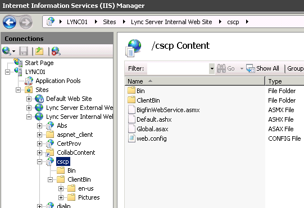Expand the Lync Server External Web Site node
Image resolution: width=304 pixels, height=208 pixels.
click(x=29, y=108)
